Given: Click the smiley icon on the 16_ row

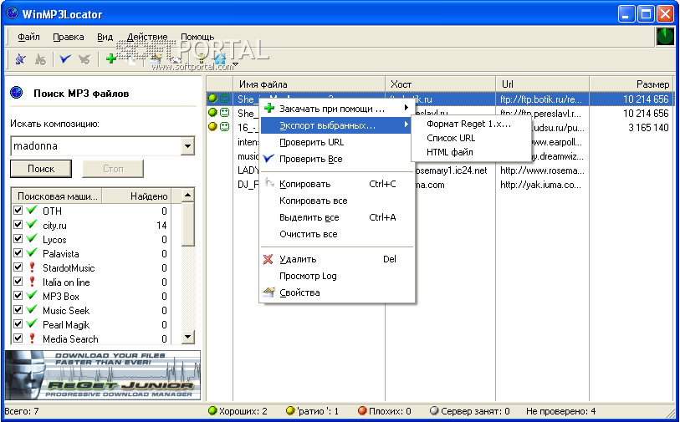Looking at the screenshot, I should (224, 127).
